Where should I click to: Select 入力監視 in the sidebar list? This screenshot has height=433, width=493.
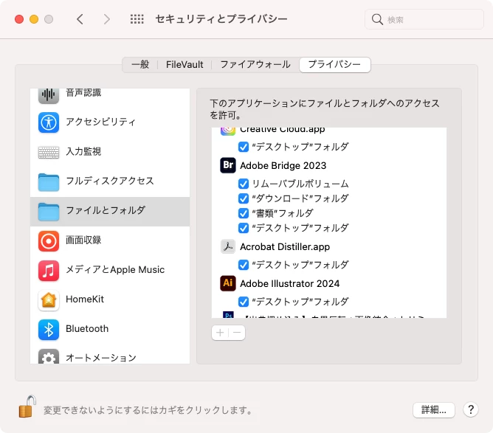pyautogui.click(x=110, y=152)
